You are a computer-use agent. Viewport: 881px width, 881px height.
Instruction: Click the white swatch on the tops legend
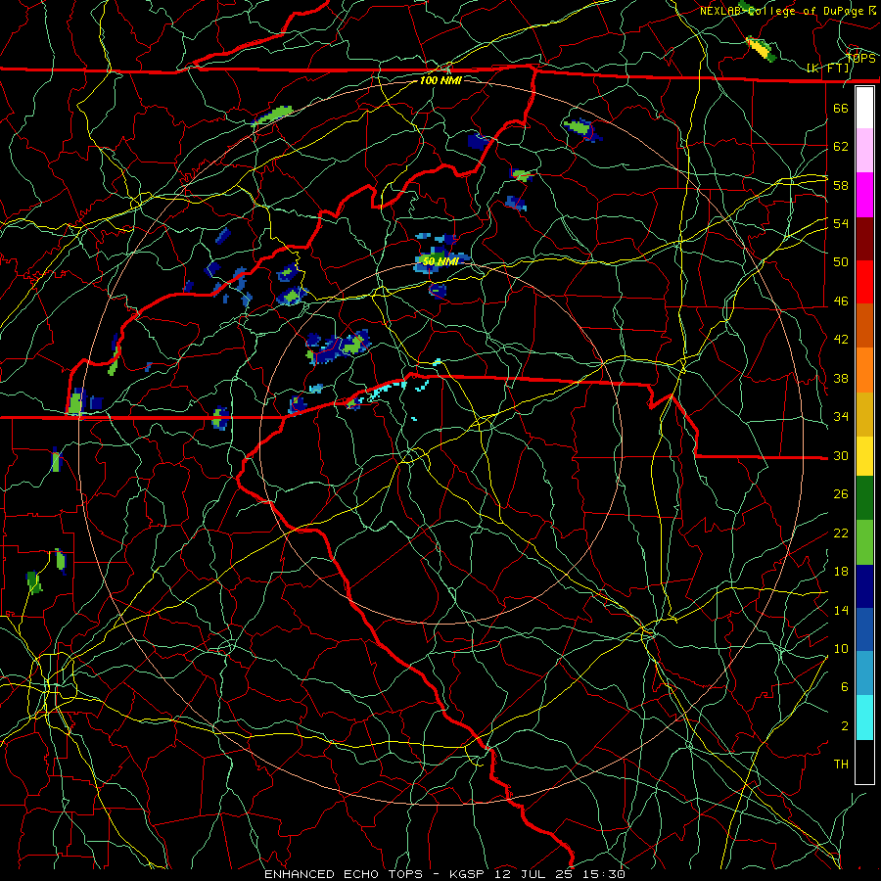864,108
